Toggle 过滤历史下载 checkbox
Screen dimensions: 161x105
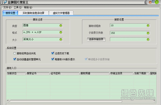pos(53,53)
